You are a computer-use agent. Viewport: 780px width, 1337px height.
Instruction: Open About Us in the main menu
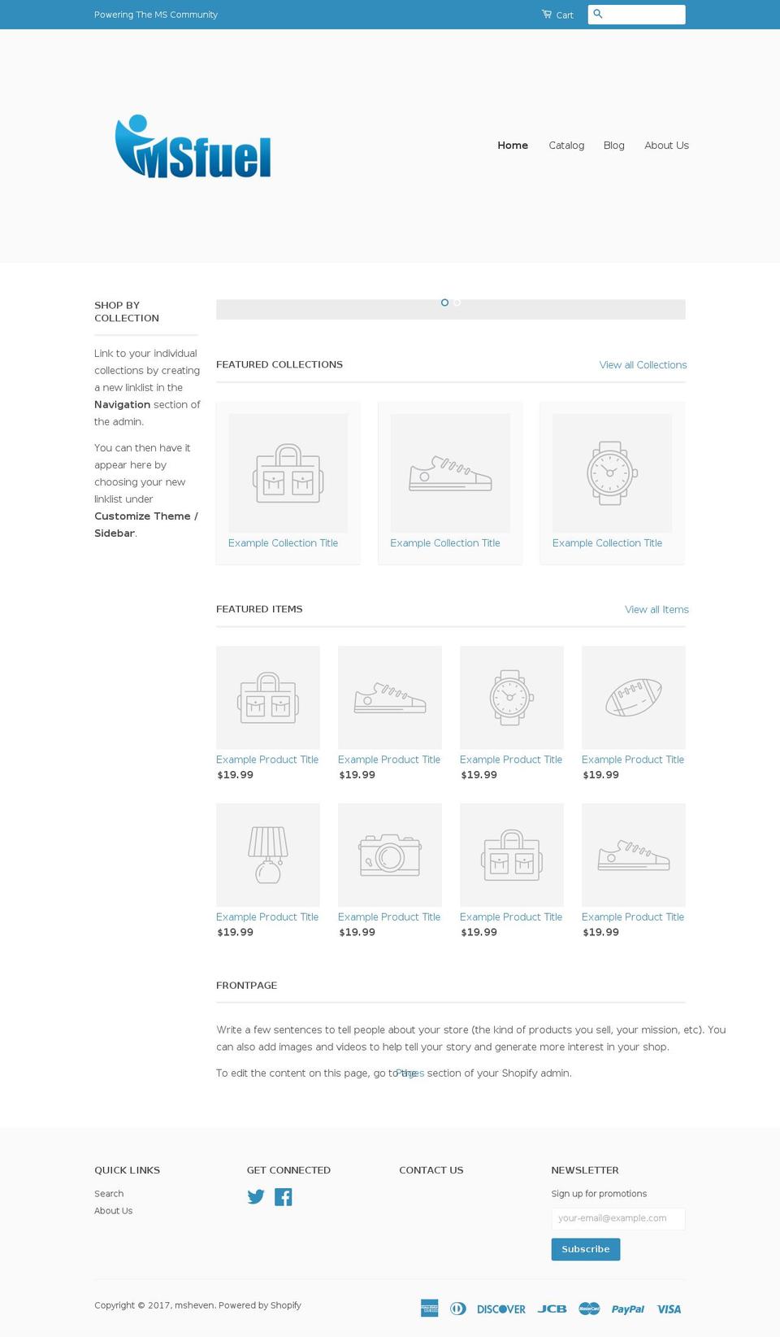666,146
